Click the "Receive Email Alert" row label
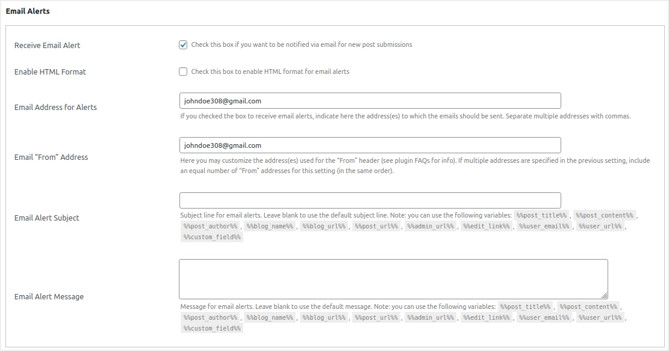 (x=47, y=45)
